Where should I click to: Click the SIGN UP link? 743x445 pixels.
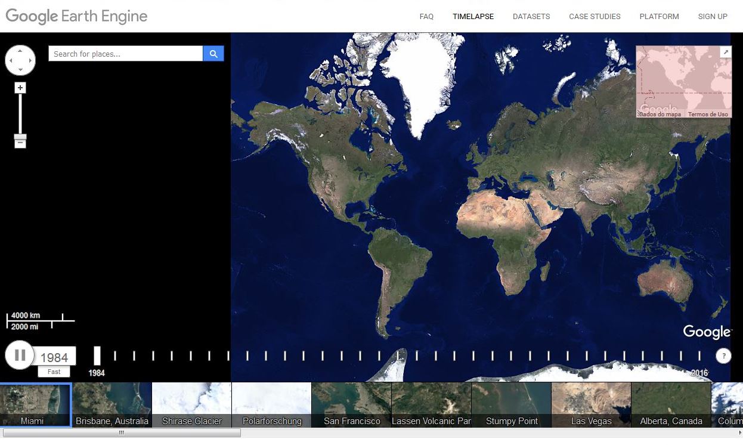pyautogui.click(x=713, y=17)
